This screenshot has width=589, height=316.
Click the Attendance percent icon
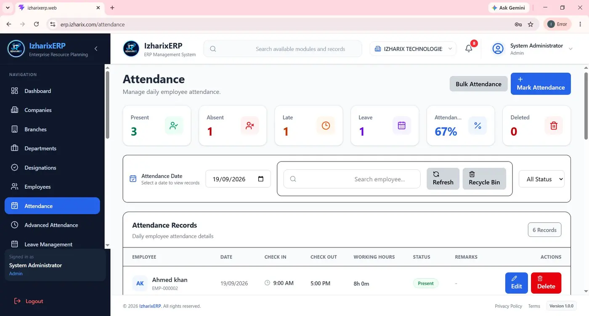click(478, 125)
